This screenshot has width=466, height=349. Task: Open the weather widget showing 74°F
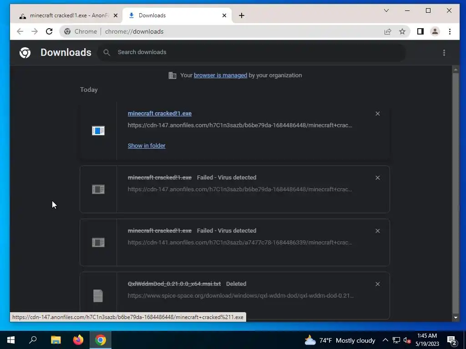pyautogui.click(x=339, y=340)
